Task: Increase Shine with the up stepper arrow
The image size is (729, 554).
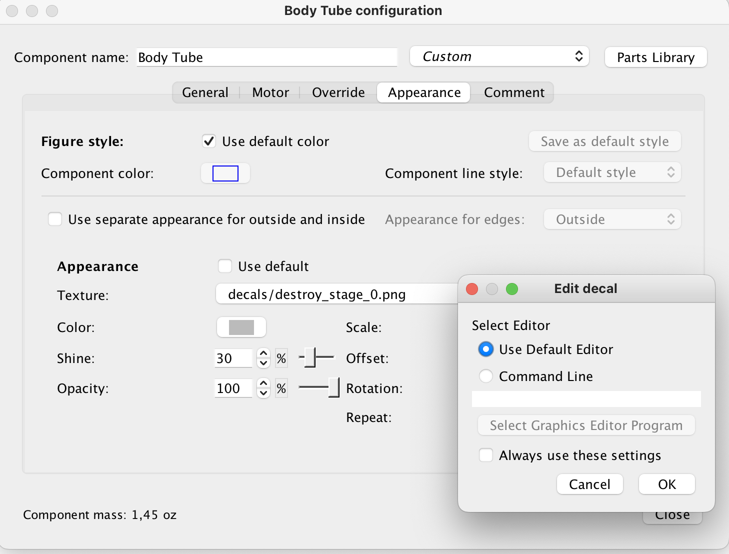Action: click(263, 353)
